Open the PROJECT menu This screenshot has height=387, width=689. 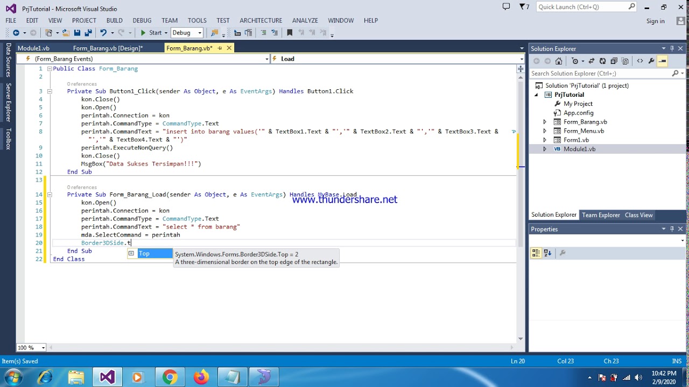click(84, 20)
